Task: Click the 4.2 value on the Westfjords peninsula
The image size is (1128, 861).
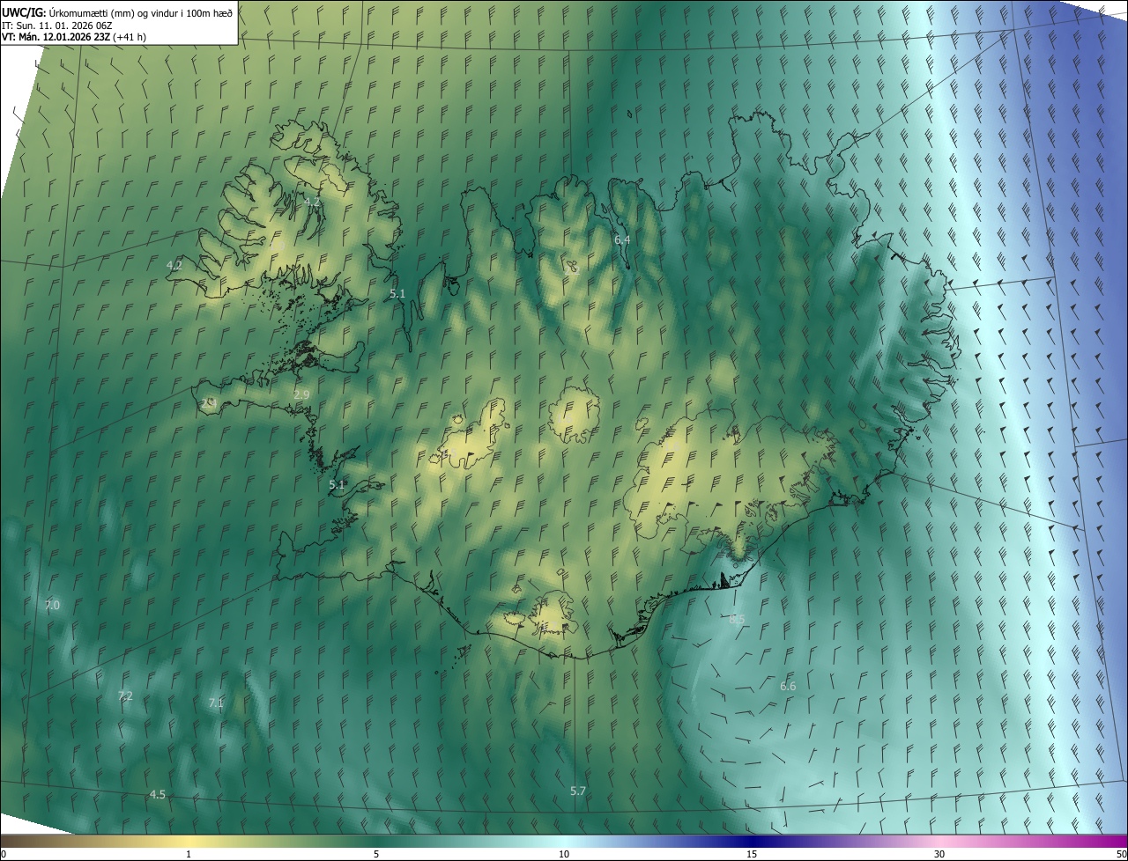Action: point(311,202)
